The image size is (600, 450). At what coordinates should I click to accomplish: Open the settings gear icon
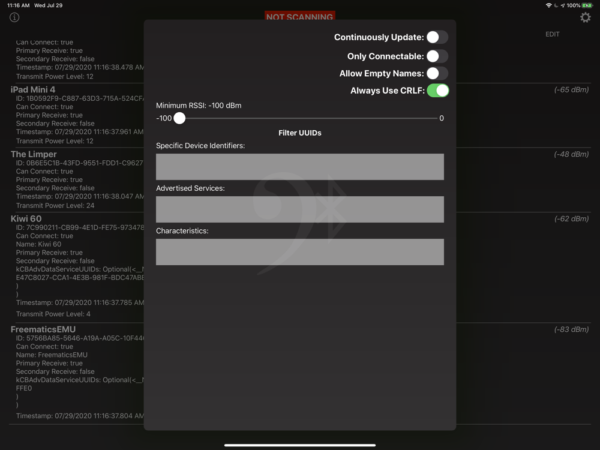[585, 17]
